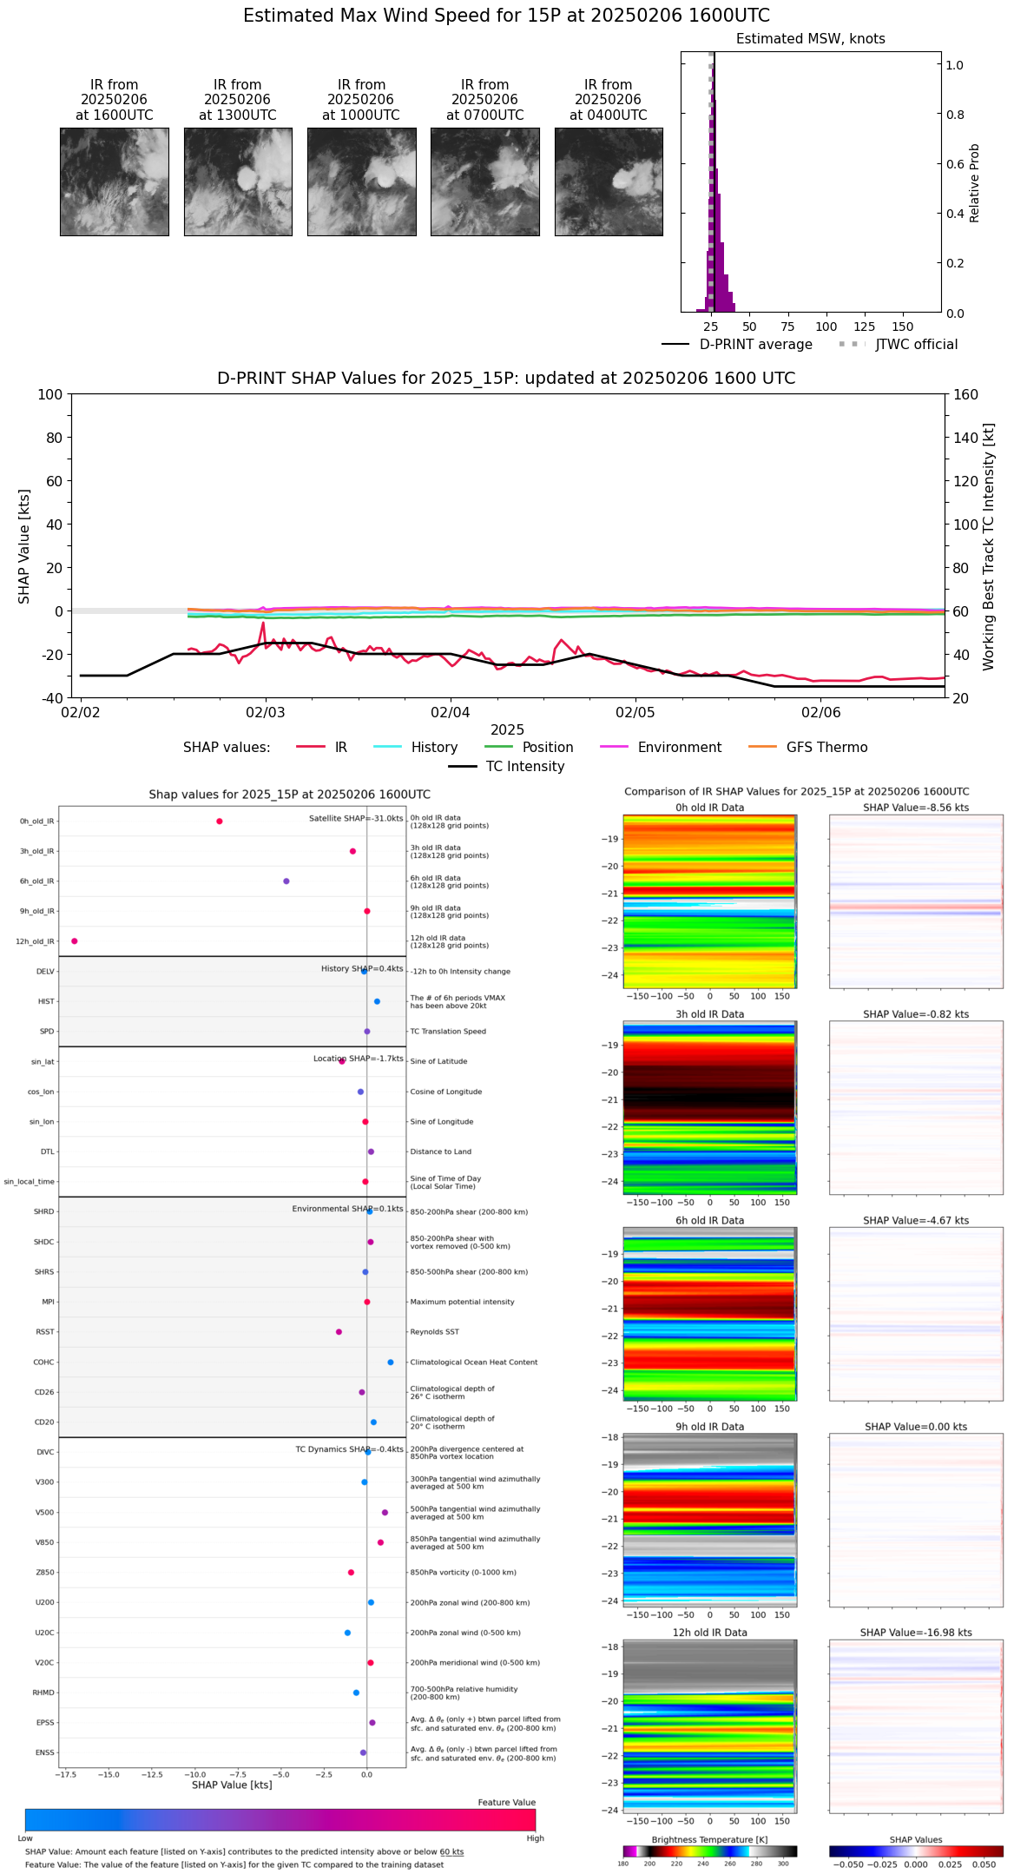
Task: Click the SHAP Values red-blue colorbar
Action: click(x=916, y=1851)
